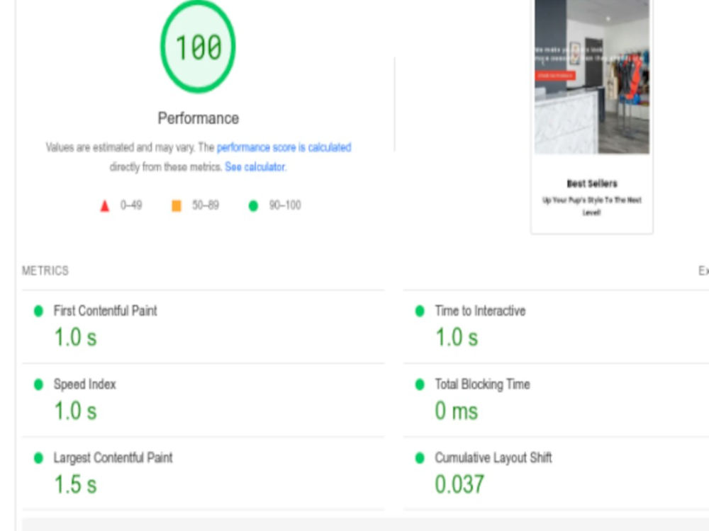709x531 pixels.
Task: Click the green dot beside Total Blocking Time
Action: pyautogui.click(x=420, y=384)
